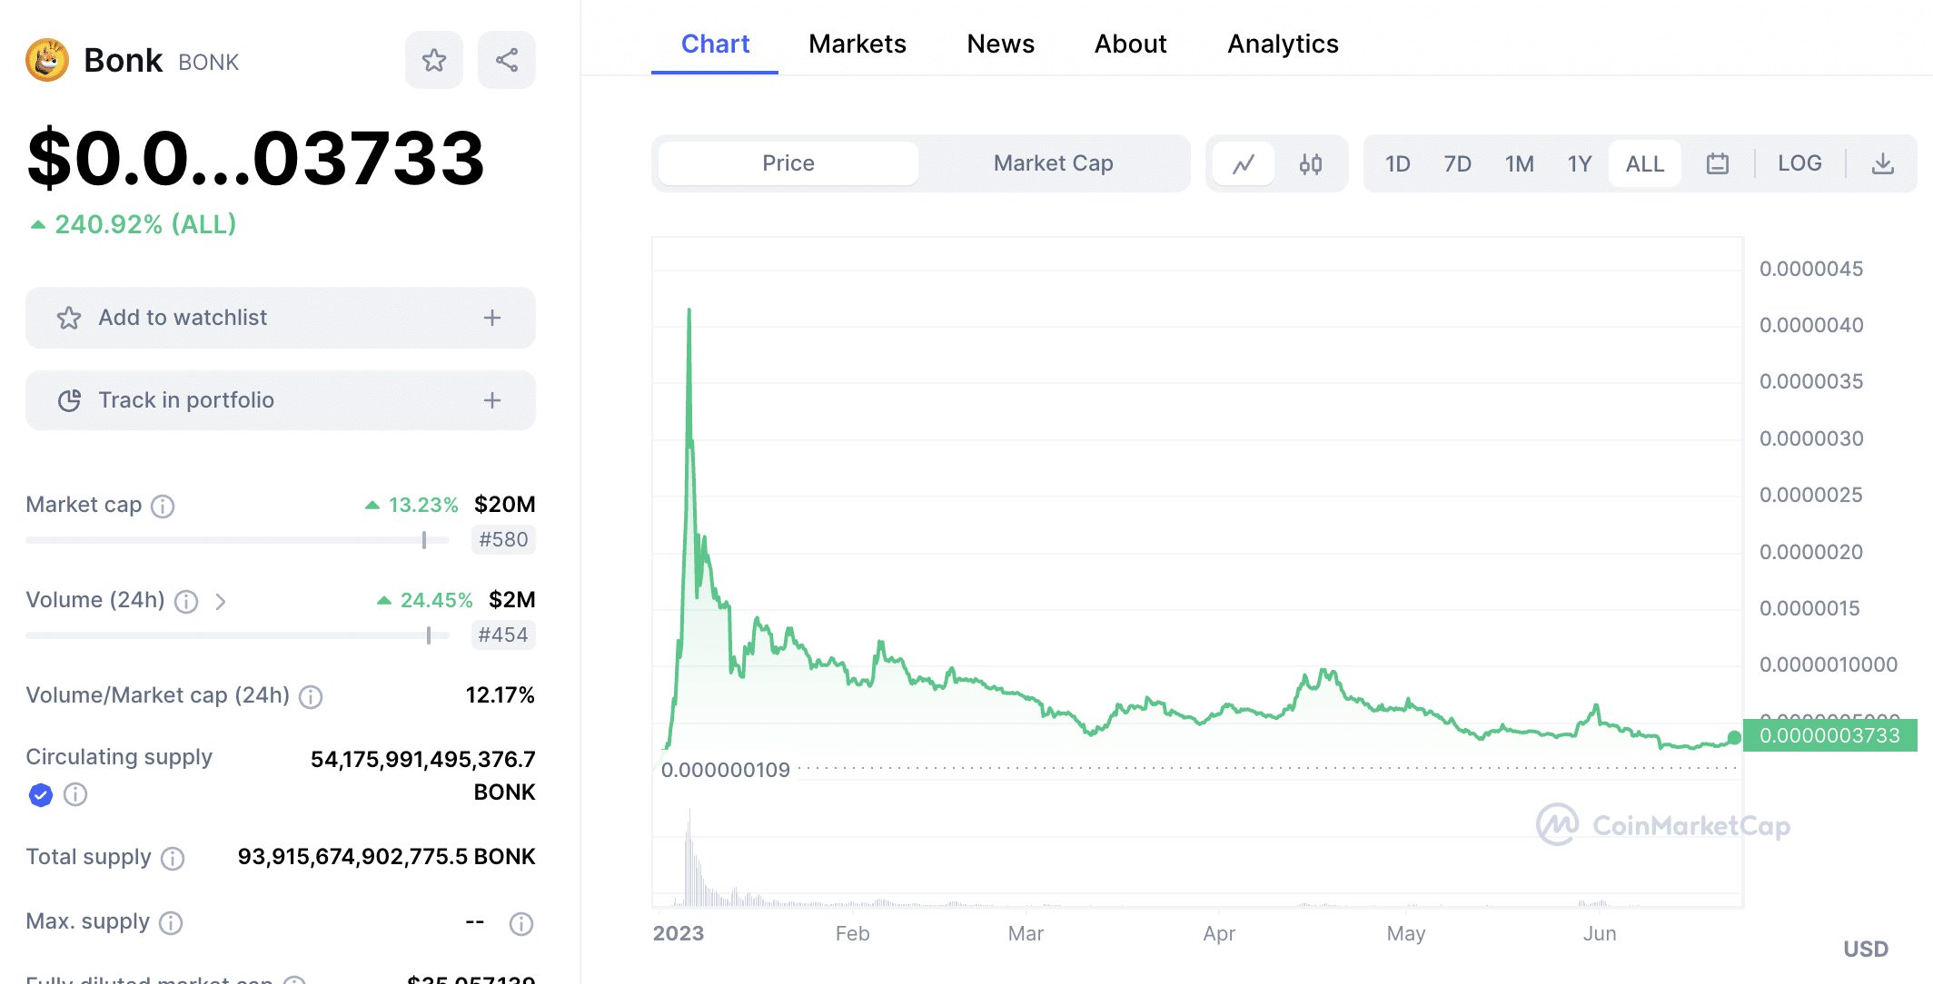The width and height of the screenshot is (1933, 984).
Task: Select the 7D time range
Action: 1457,164
